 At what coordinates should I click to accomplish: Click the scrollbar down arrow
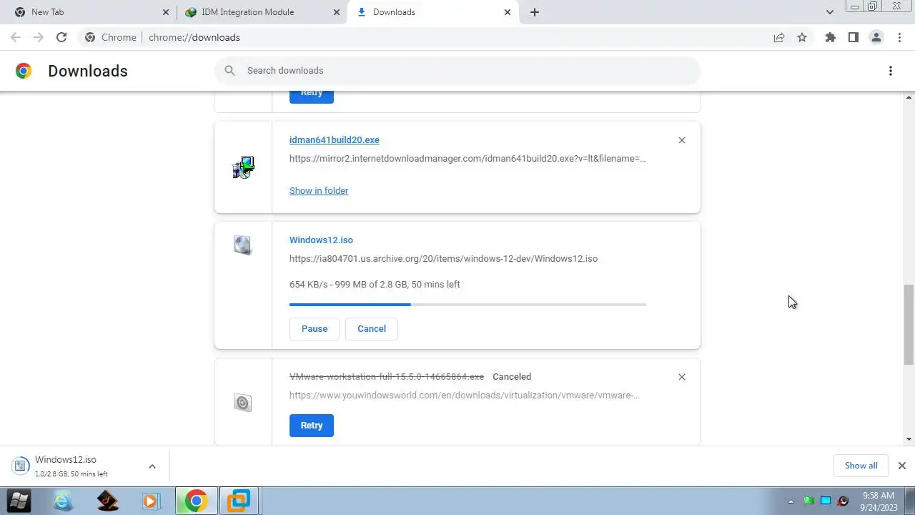(909, 439)
